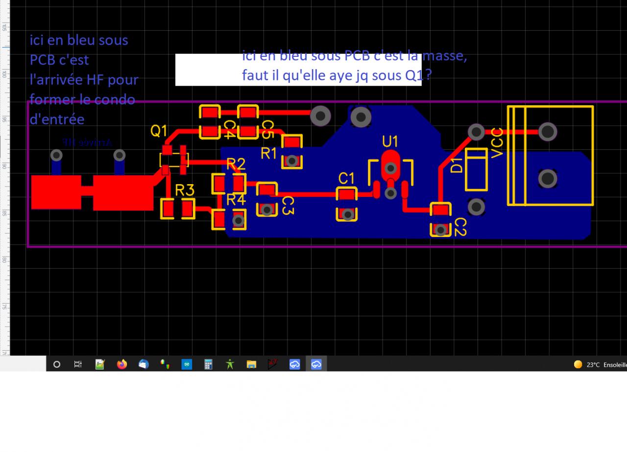Click the red HF input copper pad area

[93, 192]
